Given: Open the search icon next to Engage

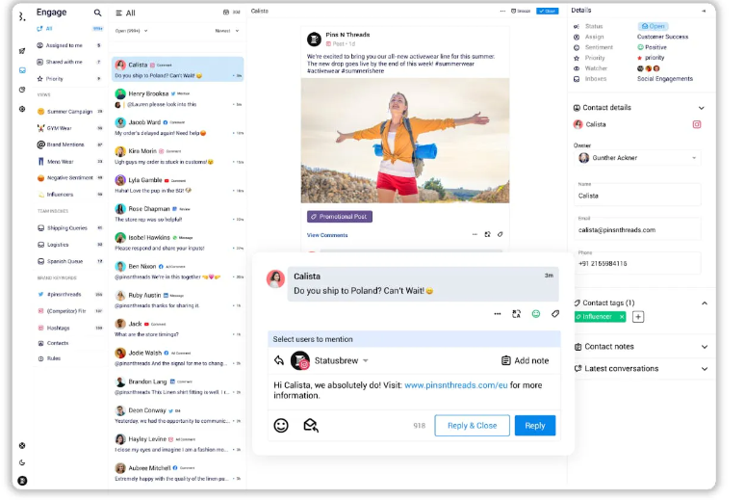Looking at the screenshot, I should pyautogui.click(x=97, y=13).
